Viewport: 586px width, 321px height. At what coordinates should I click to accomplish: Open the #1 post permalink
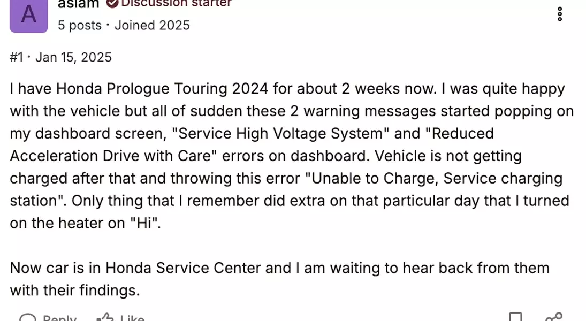17,57
